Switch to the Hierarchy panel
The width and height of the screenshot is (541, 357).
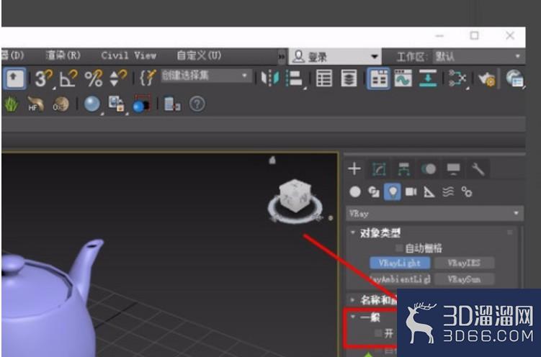pyautogui.click(x=403, y=169)
